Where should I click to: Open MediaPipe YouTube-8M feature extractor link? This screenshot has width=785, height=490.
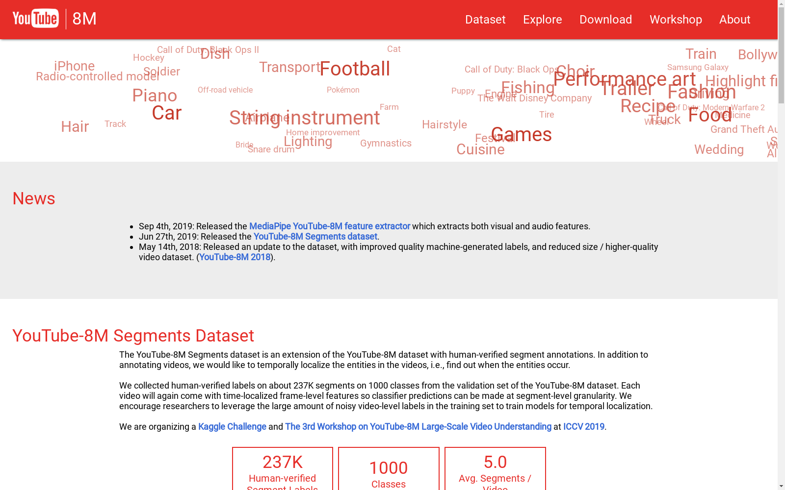(330, 226)
